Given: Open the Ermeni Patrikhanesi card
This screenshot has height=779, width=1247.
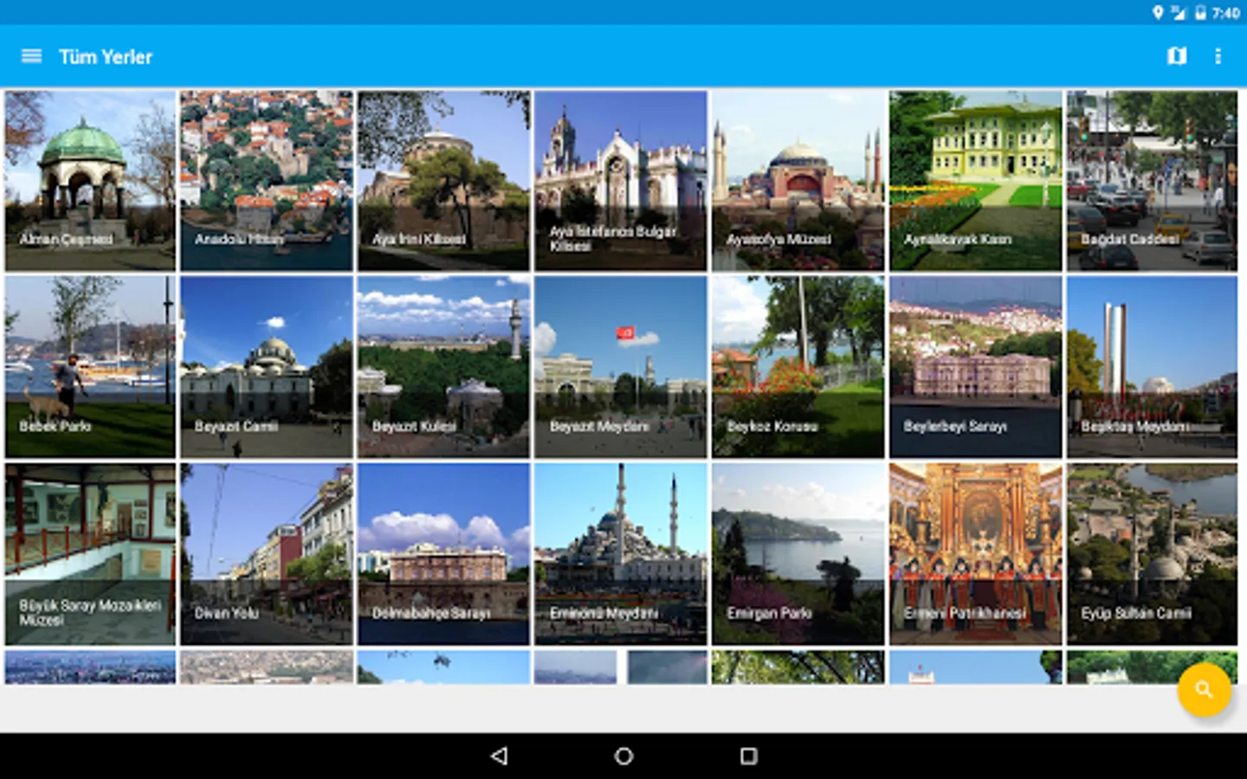Looking at the screenshot, I should pos(975,554).
